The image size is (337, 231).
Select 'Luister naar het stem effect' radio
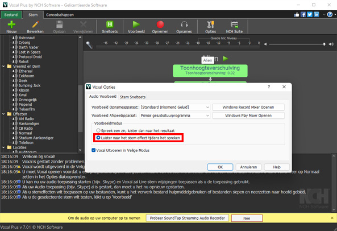click(x=98, y=138)
